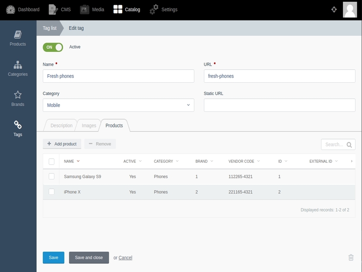The image size is (362, 272).
Task: Open ACTIVE column sort arrow
Action: (140, 161)
